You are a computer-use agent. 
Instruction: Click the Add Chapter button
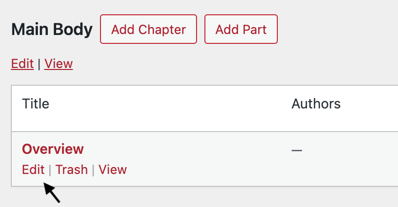148,29
